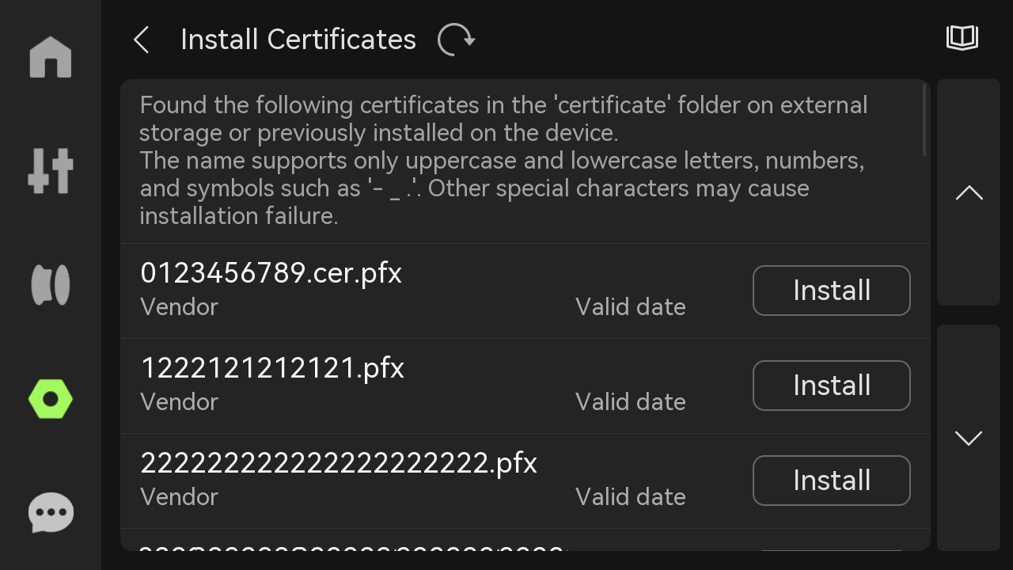The width and height of the screenshot is (1013, 570).
Task: Click the vertical scrollbar thumb in list
Action: [924, 120]
